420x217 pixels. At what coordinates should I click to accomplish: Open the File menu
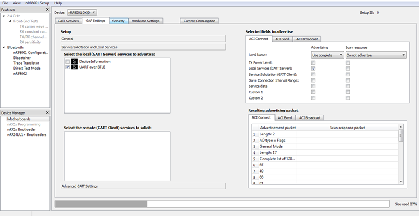5,3
